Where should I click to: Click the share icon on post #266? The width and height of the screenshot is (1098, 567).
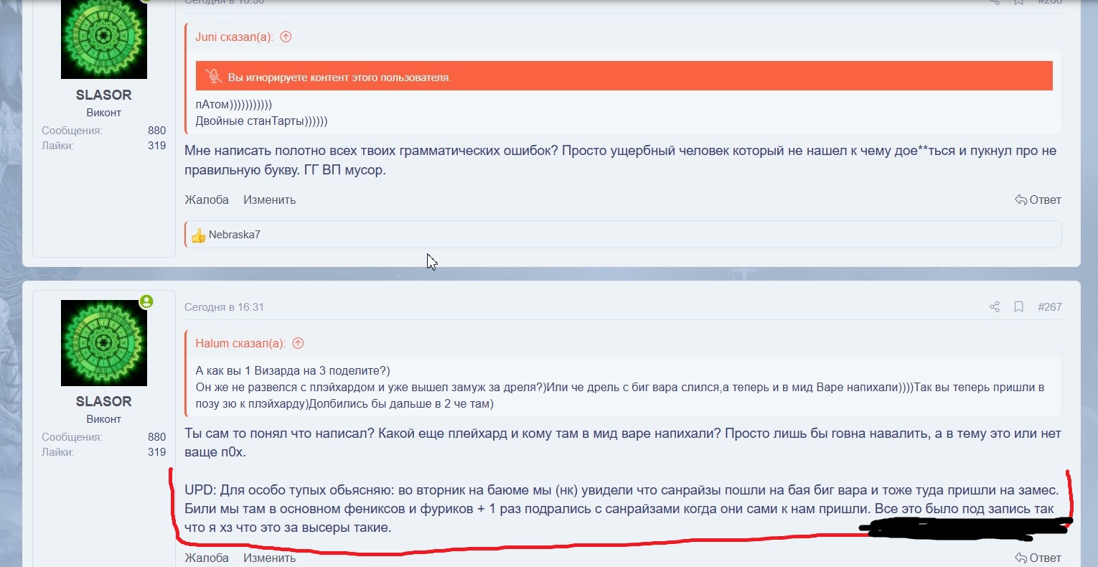click(x=994, y=2)
